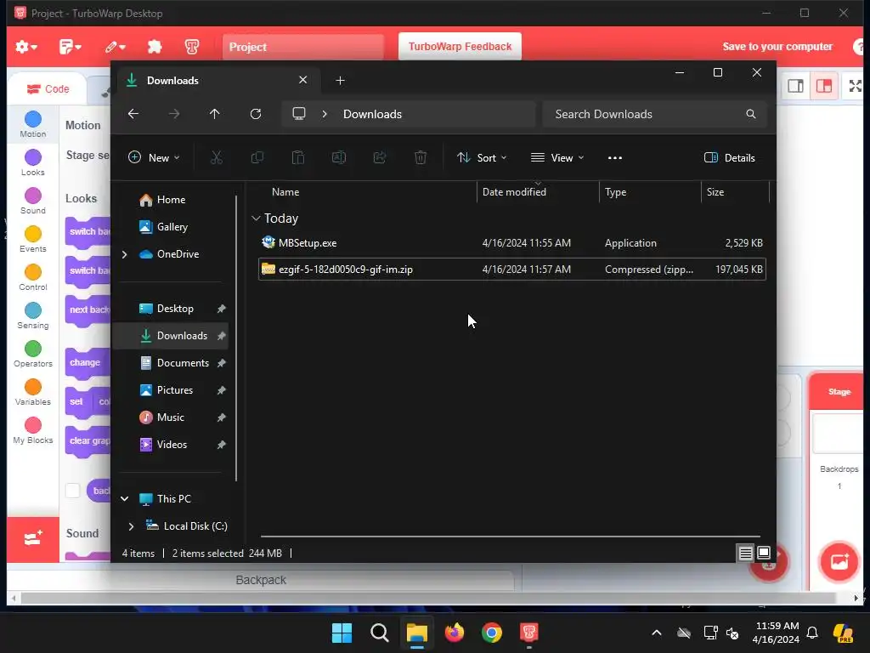Click the TurboWarp add extension button

[33, 538]
